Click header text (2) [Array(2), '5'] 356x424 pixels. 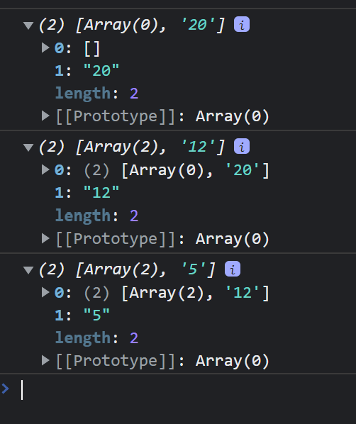127,269
